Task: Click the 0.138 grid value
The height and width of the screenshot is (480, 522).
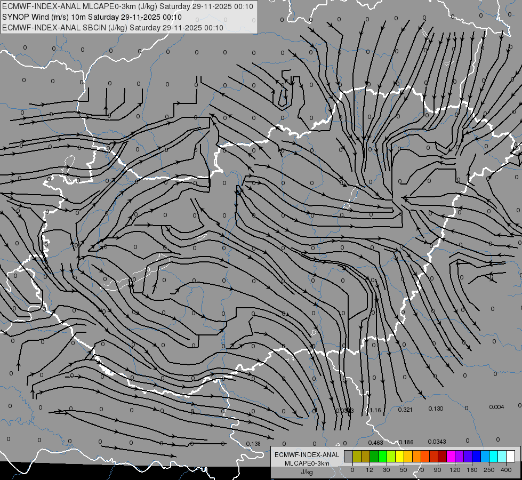Action: click(x=253, y=444)
